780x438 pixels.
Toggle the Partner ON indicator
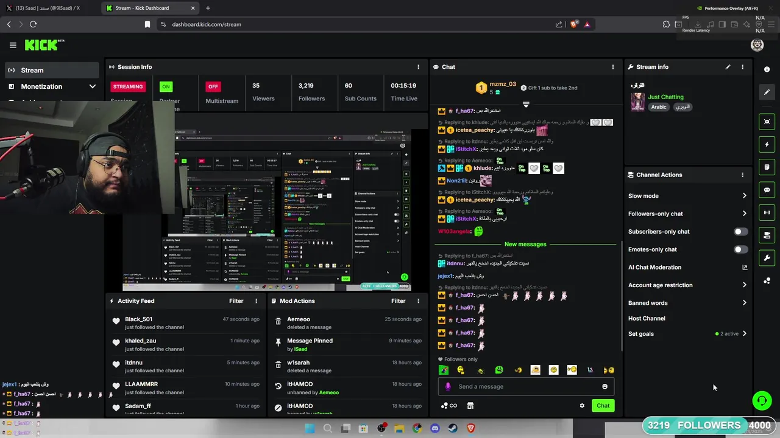[x=166, y=86]
